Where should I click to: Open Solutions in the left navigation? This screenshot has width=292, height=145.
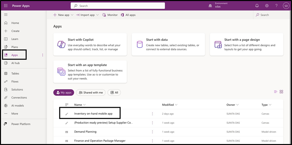17,90
